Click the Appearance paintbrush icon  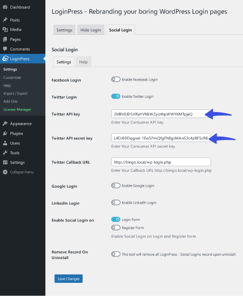pos(5,124)
